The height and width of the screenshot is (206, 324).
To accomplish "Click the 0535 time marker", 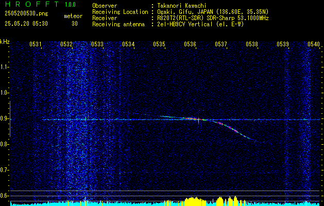I will coord(159,44).
